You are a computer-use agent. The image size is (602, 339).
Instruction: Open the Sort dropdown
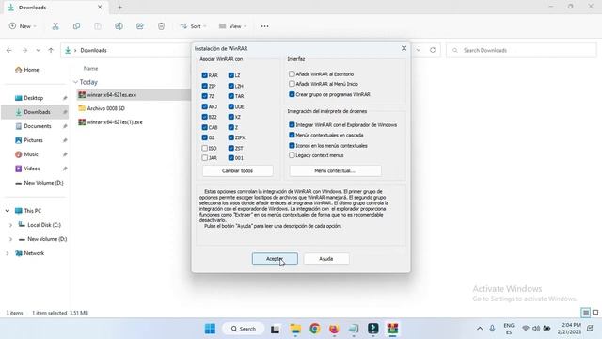point(194,26)
